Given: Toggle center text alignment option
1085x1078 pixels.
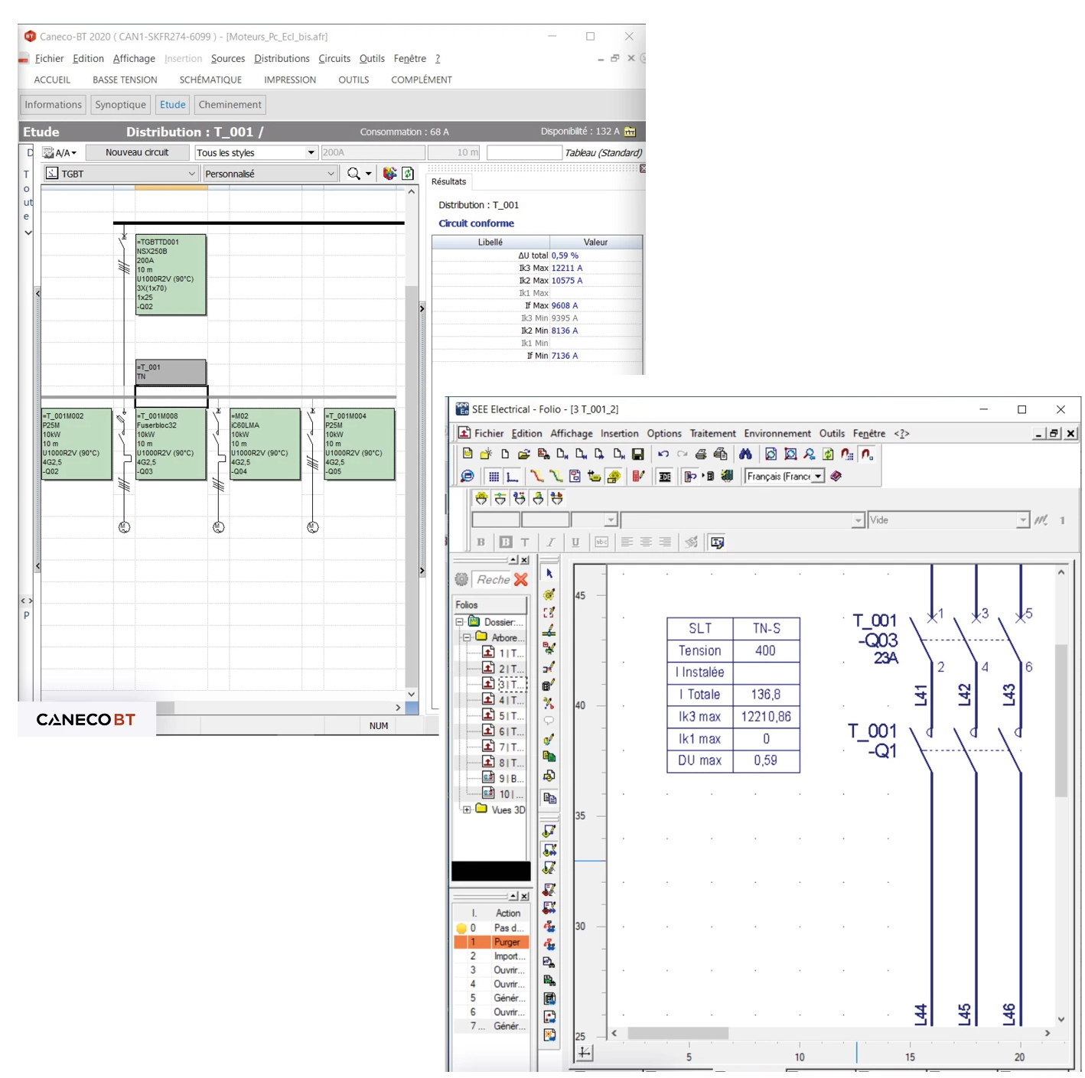Looking at the screenshot, I should pyautogui.click(x=646, y=542).
